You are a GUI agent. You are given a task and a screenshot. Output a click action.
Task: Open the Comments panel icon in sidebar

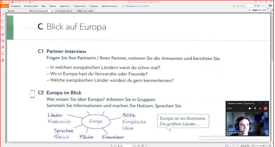point(2,41)
